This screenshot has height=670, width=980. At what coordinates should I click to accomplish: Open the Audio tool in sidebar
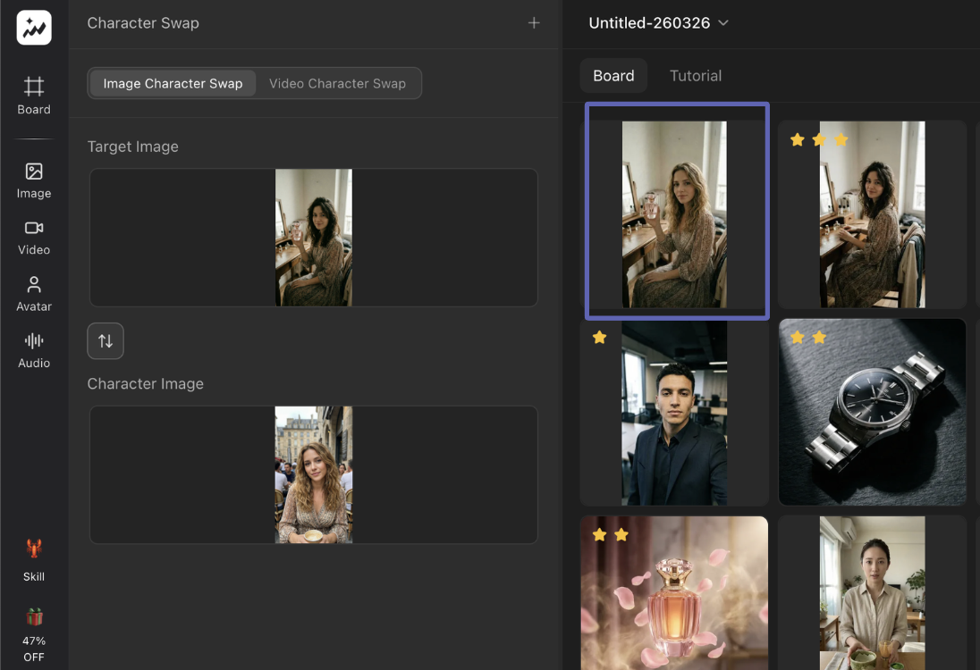[34, 349]
